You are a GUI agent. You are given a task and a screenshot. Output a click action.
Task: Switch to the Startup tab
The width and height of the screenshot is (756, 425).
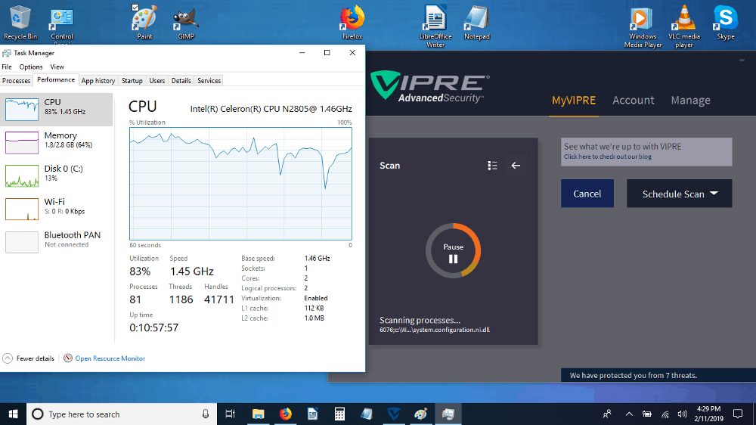tap(132, 81)
